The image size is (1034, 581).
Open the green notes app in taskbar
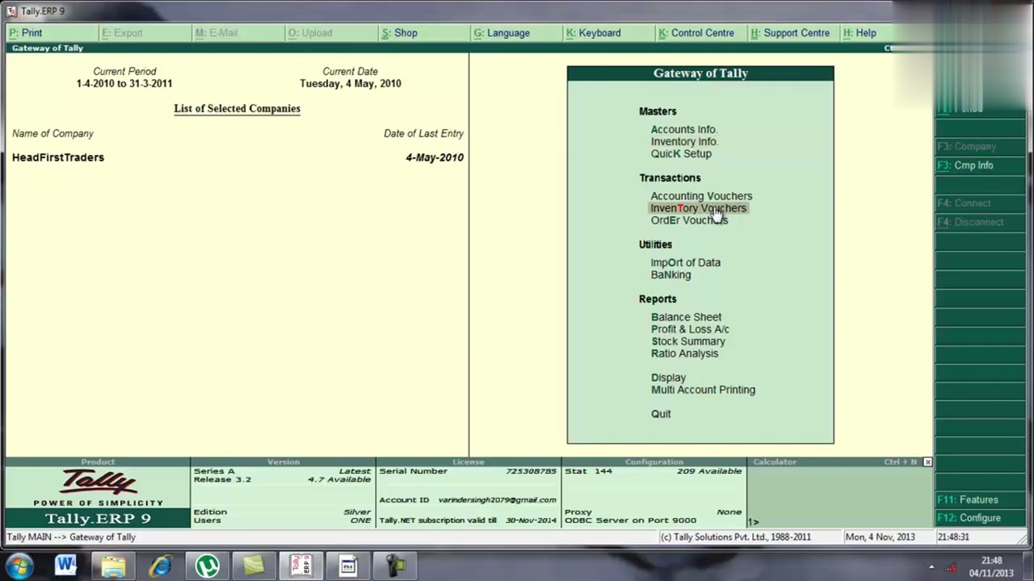[x=254, y=566]
